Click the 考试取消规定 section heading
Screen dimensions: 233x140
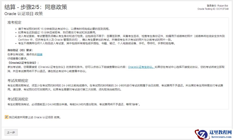coord(18,99)
